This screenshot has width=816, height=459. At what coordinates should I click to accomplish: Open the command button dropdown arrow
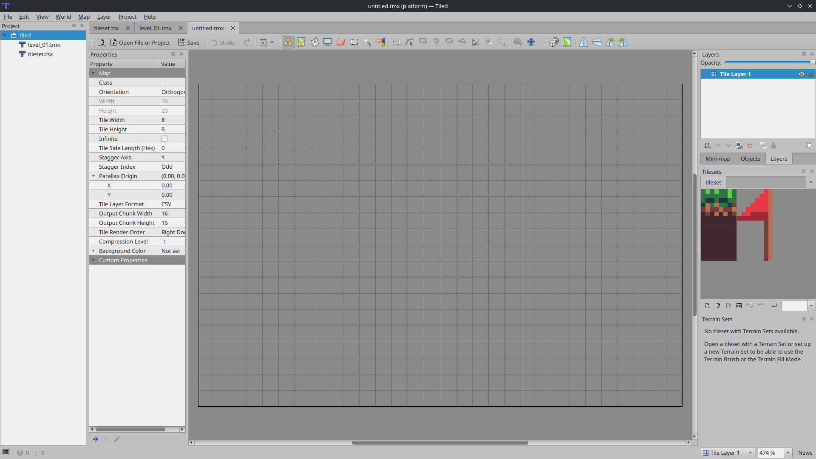click(x=272, y=42)
